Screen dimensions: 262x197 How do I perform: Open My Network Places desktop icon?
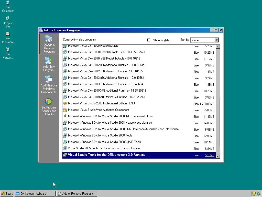coord(8,53)
